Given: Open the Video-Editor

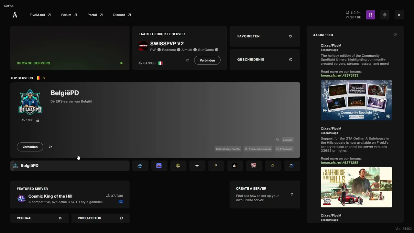Looking at the screenshot, I should click(x=100, y=218).
